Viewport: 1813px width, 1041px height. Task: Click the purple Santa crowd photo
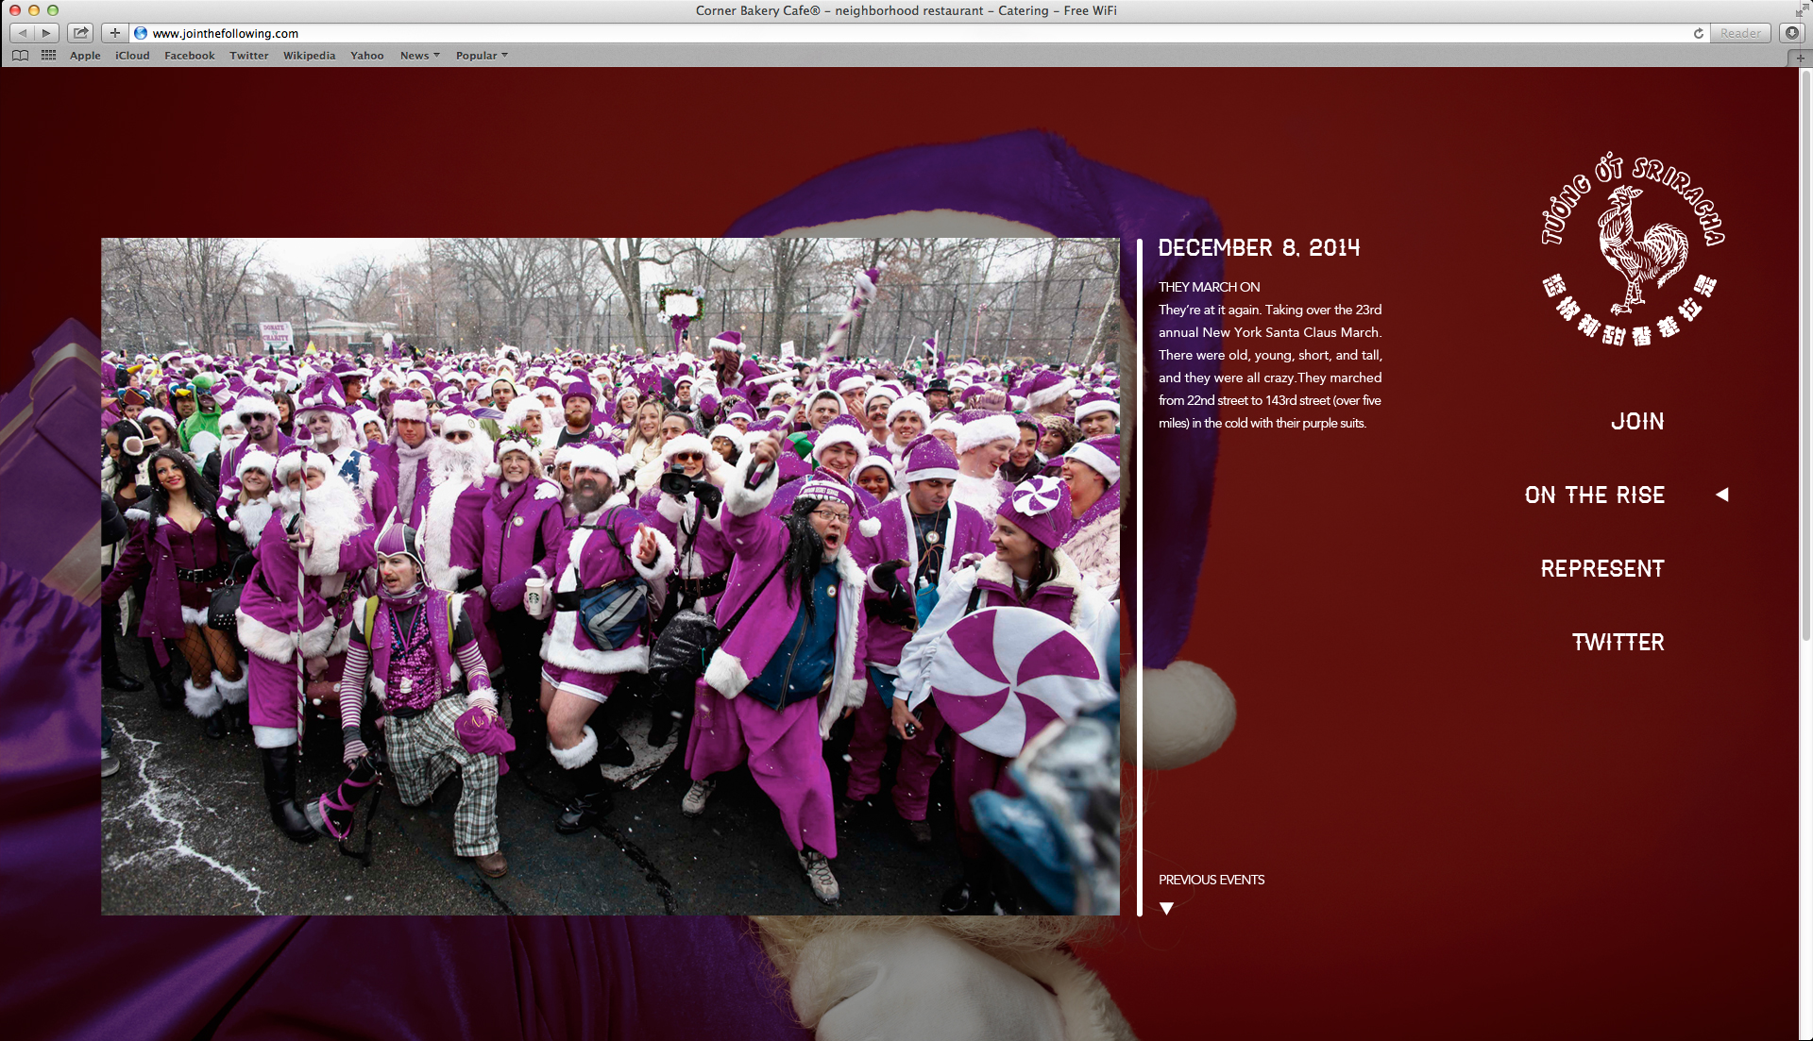click(x=610, y=576)
